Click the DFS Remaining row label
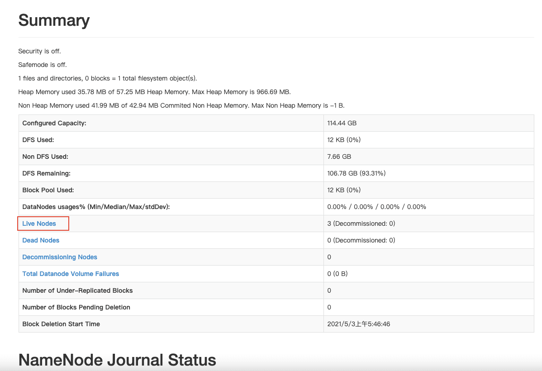This screenshot has width=542, height=371. click(46, 173)
